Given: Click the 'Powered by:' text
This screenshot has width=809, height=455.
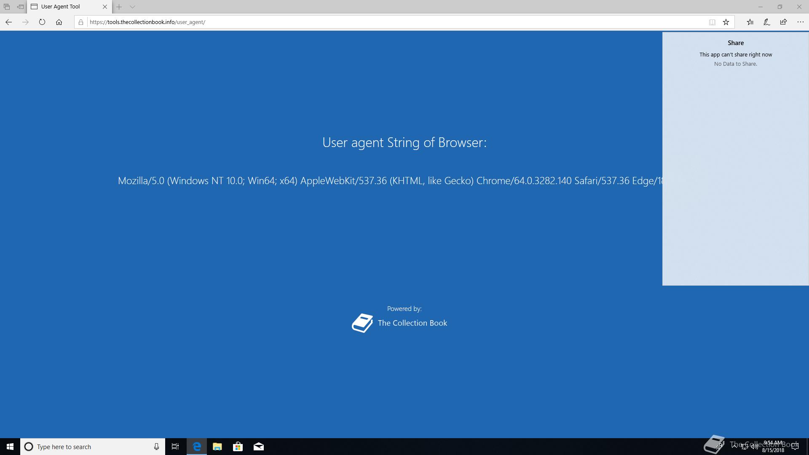Looking at the screenshot, I should [404, 309].
